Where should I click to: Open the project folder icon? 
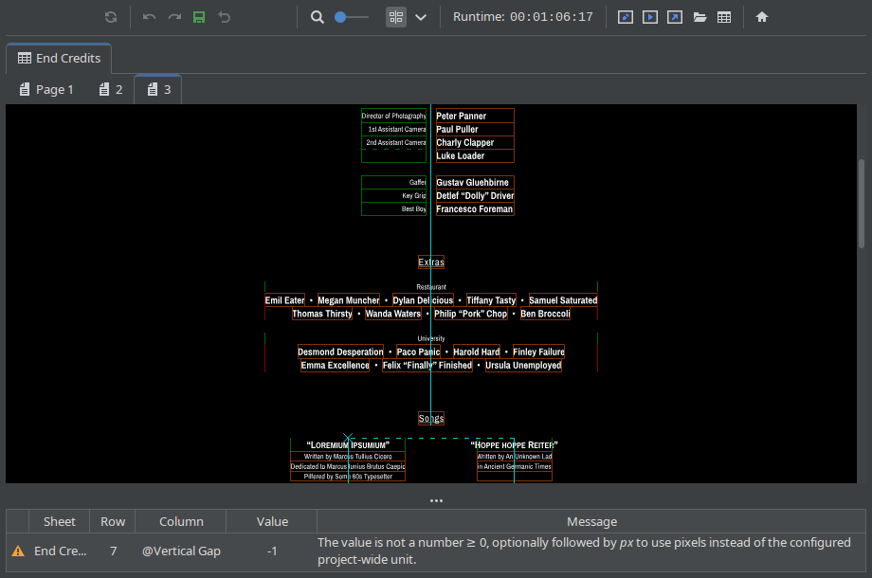pos(699,17)
